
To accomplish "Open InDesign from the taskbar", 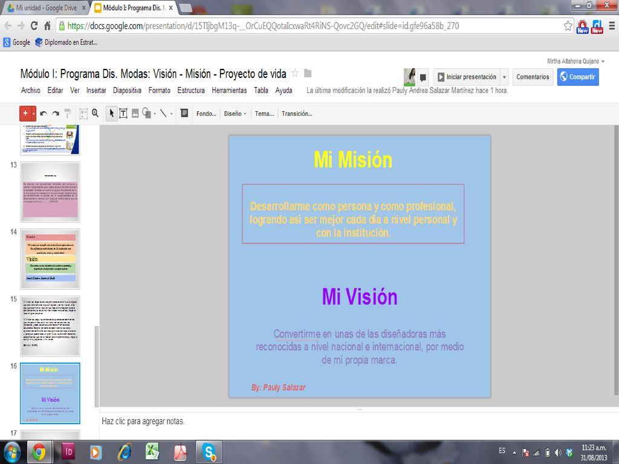I will pyautogui.click(x=68, y=452).
